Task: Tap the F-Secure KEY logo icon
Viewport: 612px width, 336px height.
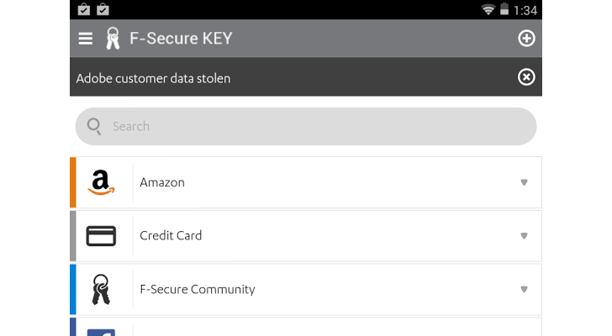Action: click(112, 38)
